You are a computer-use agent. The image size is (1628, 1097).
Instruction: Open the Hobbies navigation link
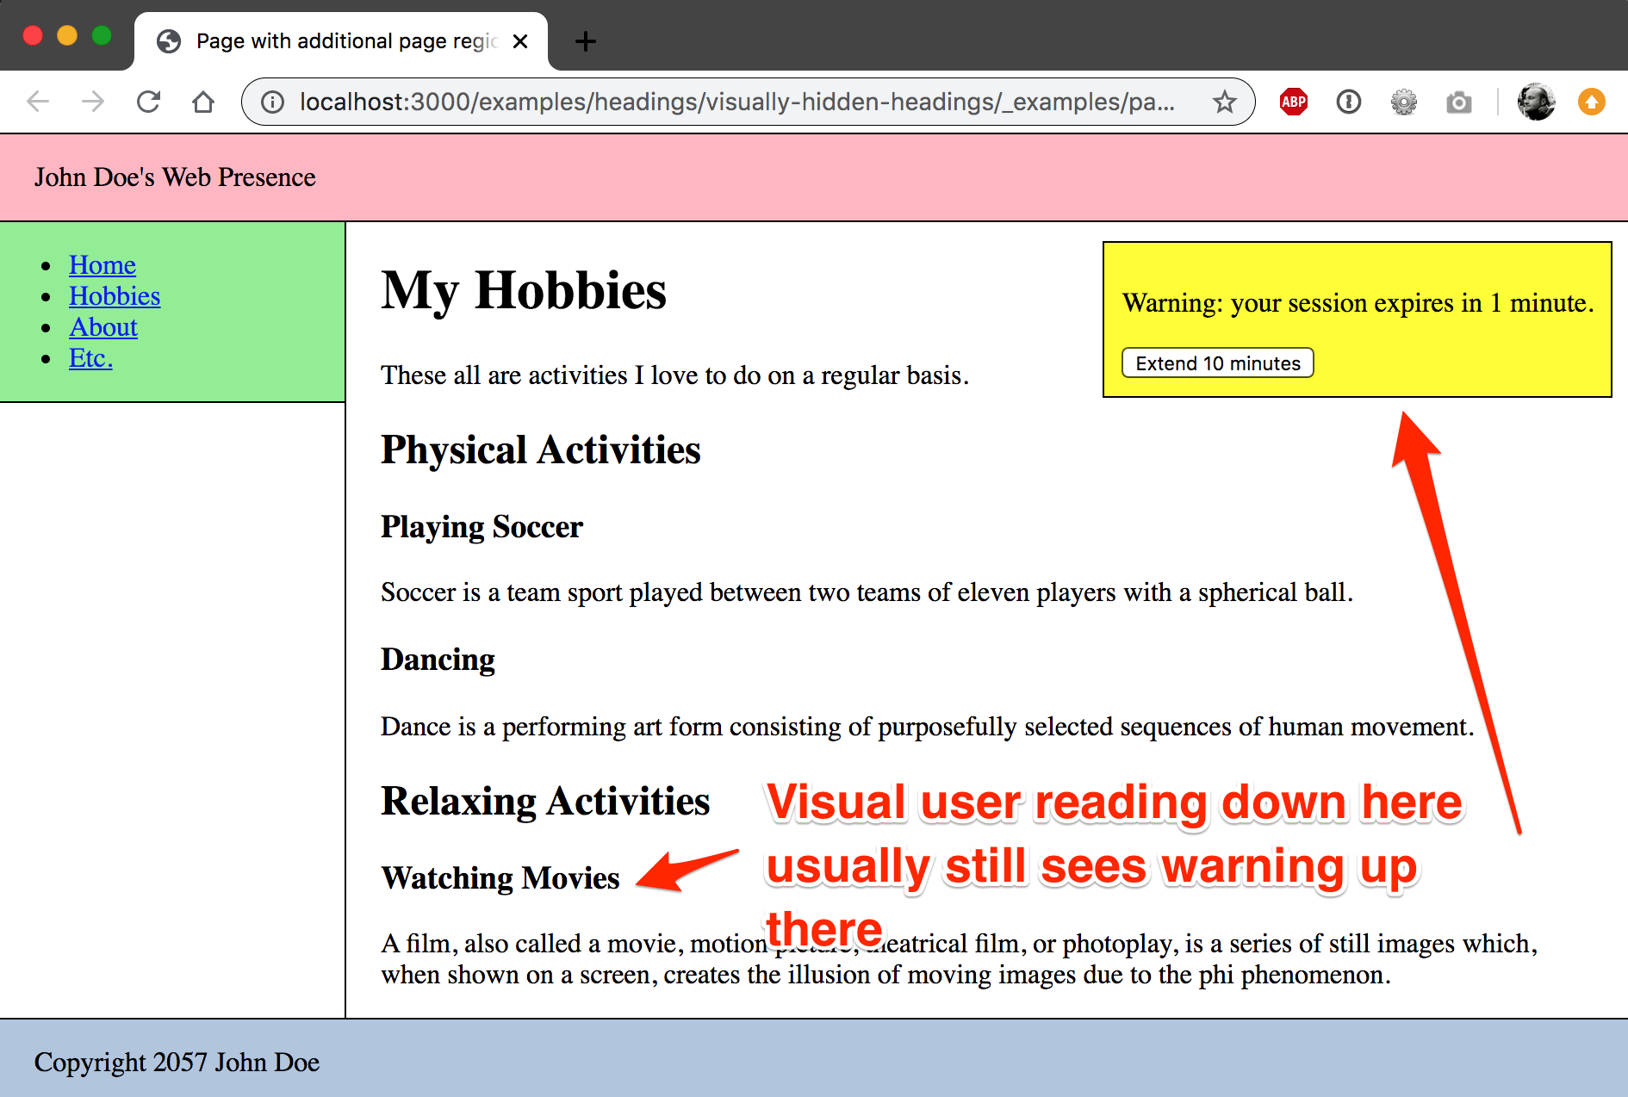[x=115, y=295]
